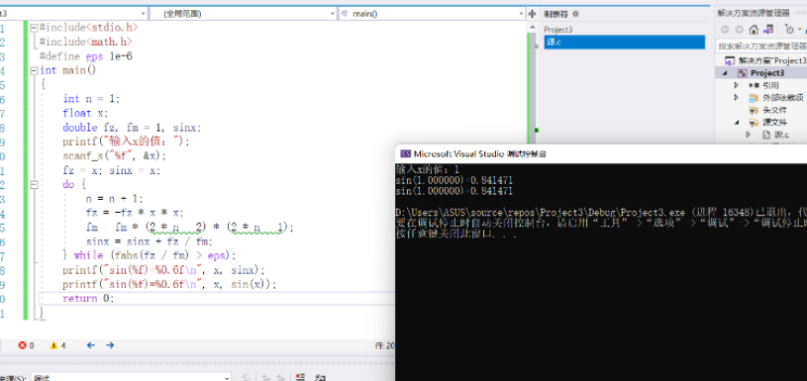
Task: Select the 解决方案 'Project3' root item
Action: point(765,60)
